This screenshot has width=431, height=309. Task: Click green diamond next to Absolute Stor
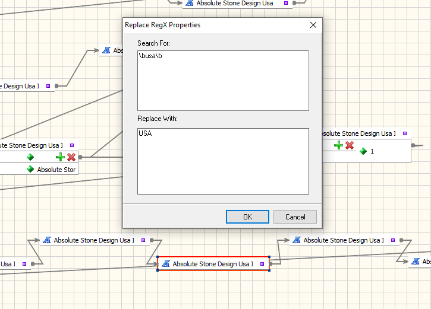coord(30,169)
